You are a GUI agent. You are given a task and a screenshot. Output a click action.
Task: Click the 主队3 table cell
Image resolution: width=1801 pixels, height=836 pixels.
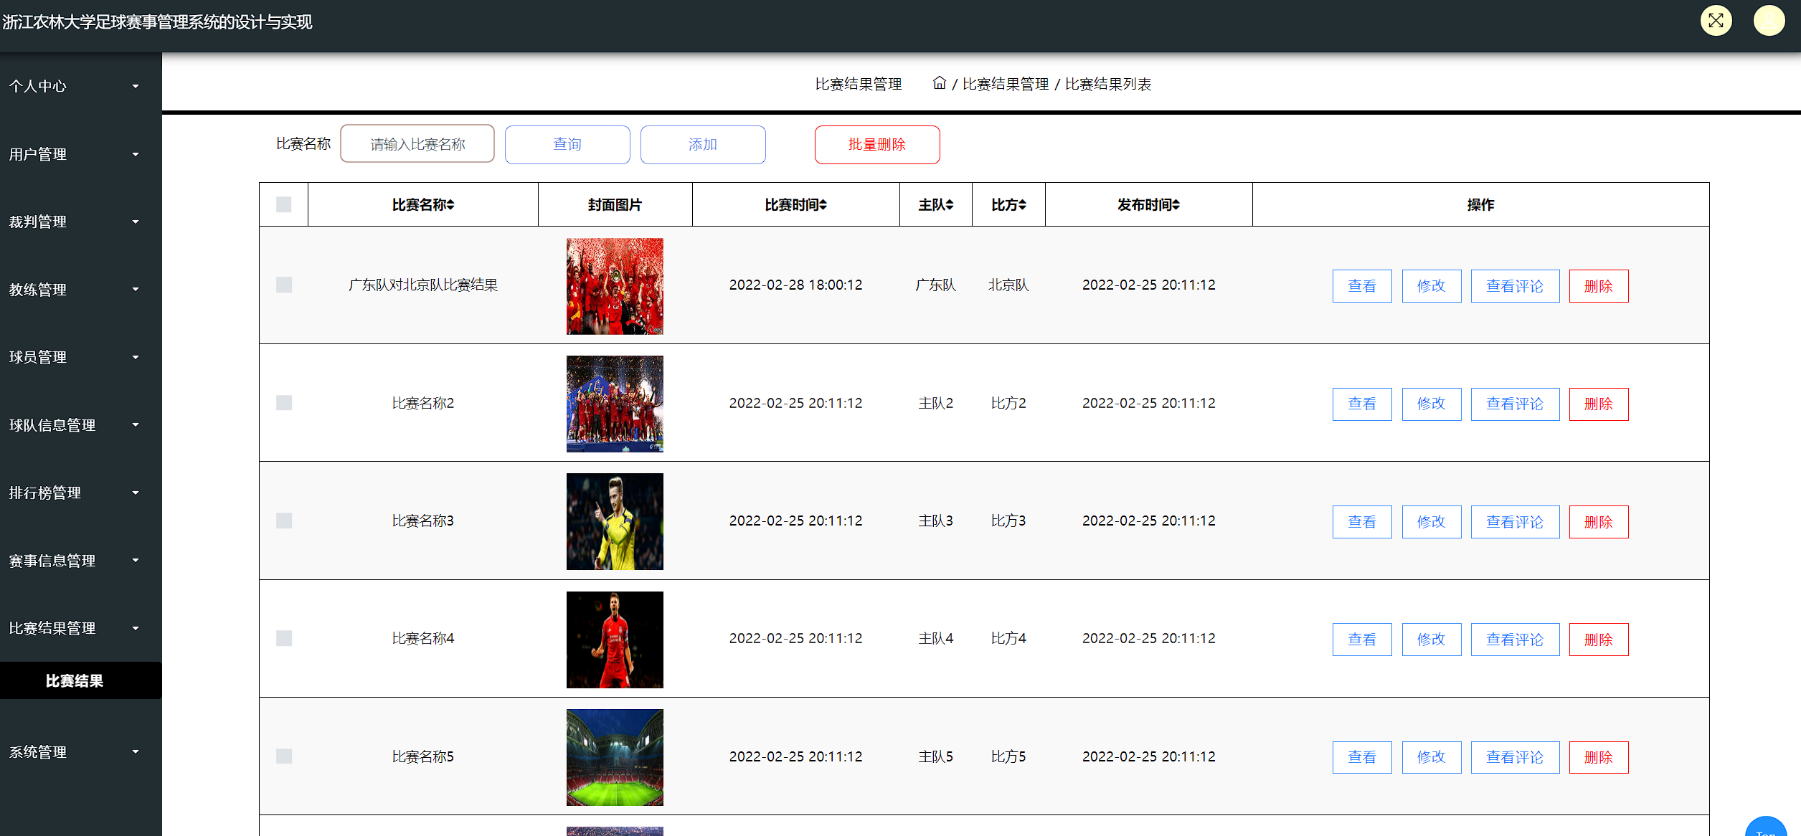[935, 521]
